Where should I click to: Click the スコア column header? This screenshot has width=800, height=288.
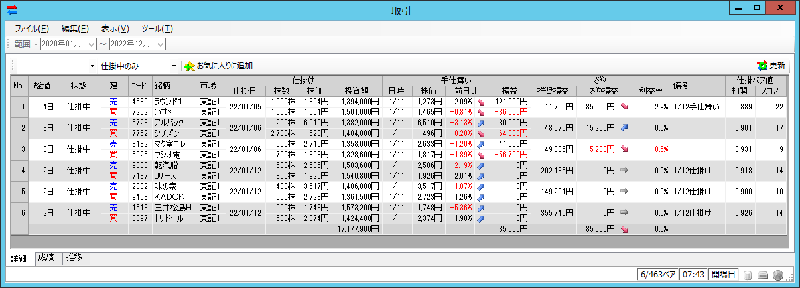click(771, 91)
